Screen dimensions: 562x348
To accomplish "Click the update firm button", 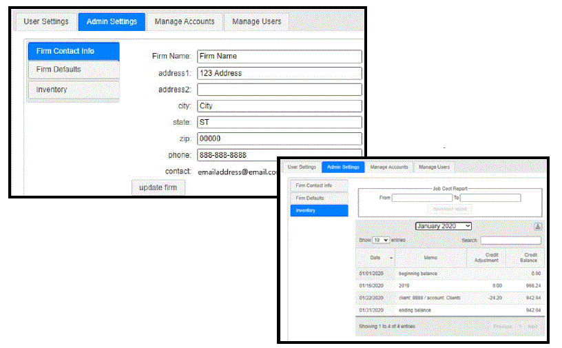I will click(x=158, y=187).
